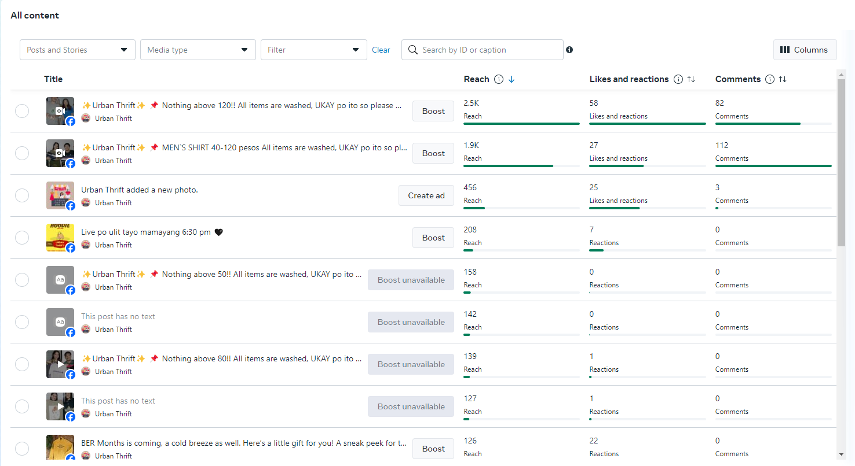Expand the Media type dropdown
This screenshot has height=466, width=855.
coord(198,50)
